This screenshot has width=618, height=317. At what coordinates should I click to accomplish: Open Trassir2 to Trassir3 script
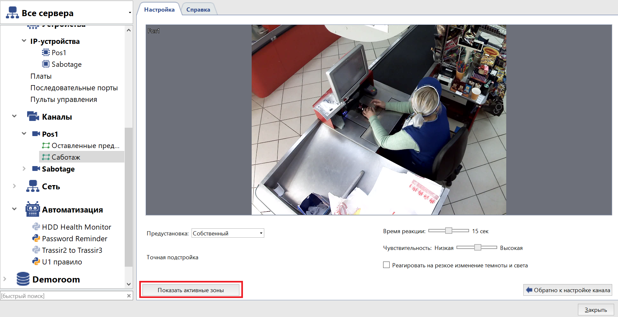pyautogui.click(x=72, y=250)
